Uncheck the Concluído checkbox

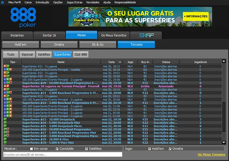[x=57, y=149]
